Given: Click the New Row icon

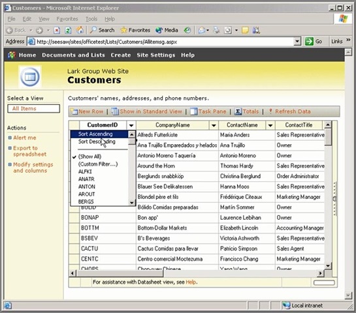Looking at the screenshot, I should click(x=74, y=112).
